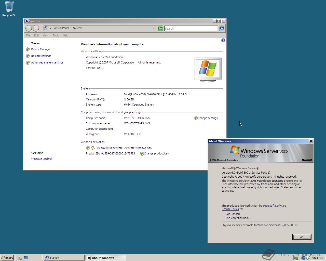Expand the Control Panel breadcrumb arrow
This screenshot has height=261, width=326.
coord(71,28)
